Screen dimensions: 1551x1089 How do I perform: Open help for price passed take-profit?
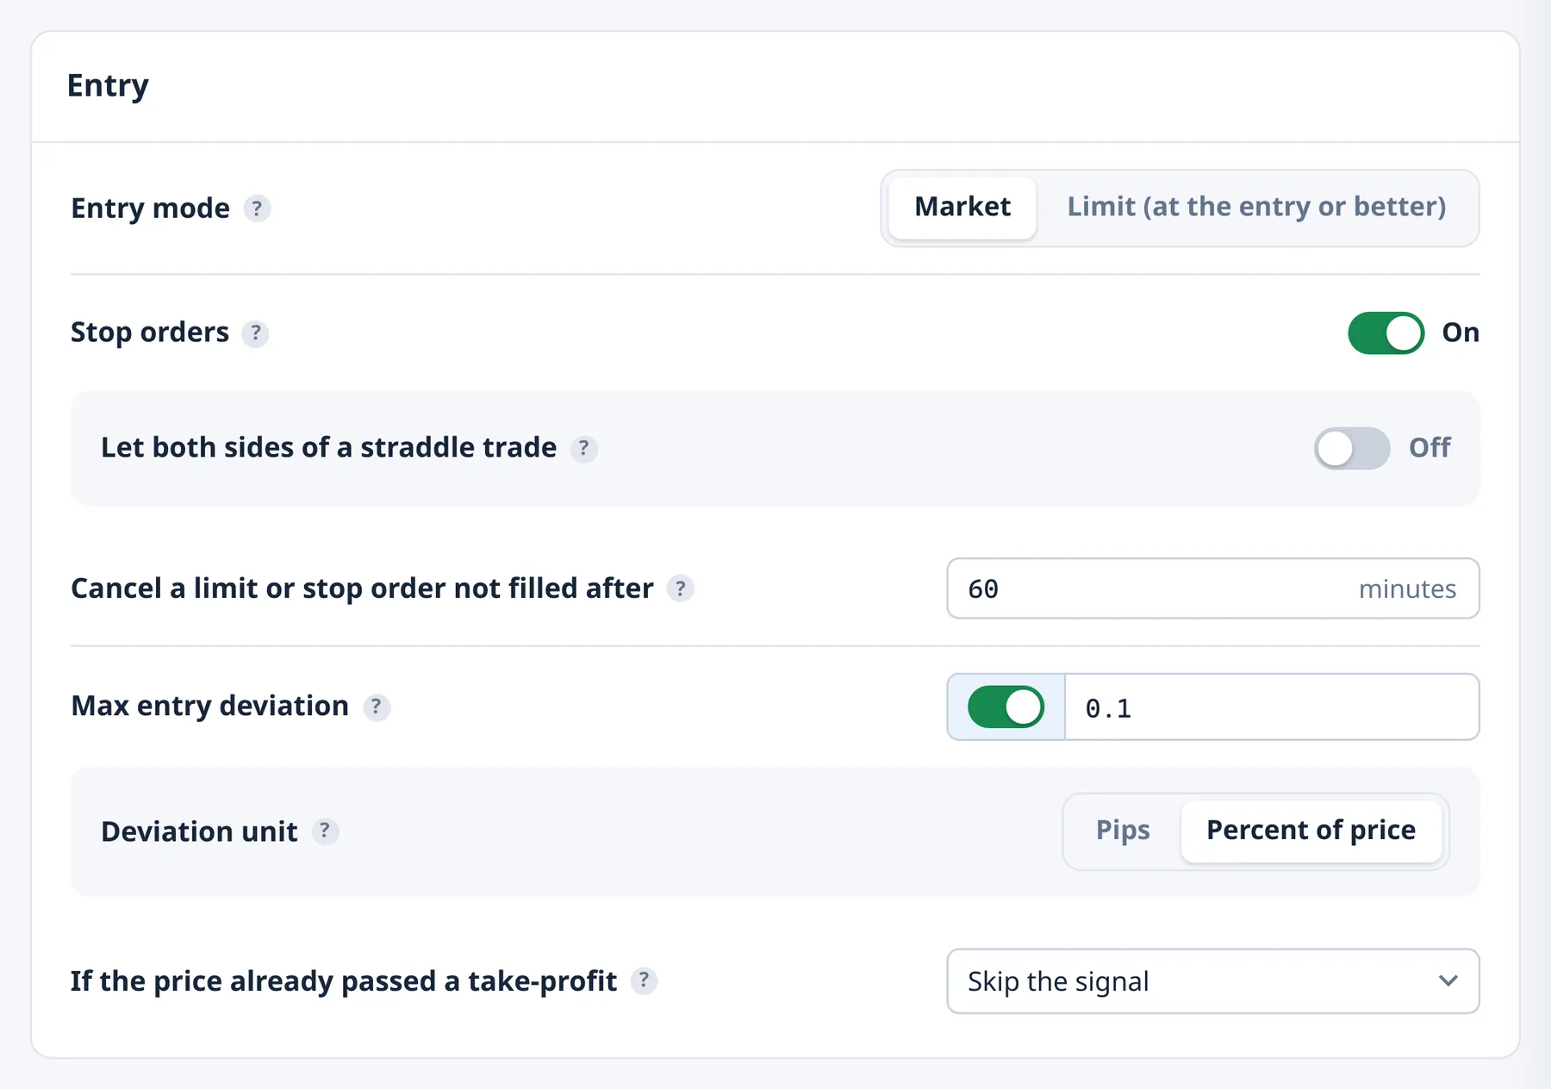click(x=644, y=980)
